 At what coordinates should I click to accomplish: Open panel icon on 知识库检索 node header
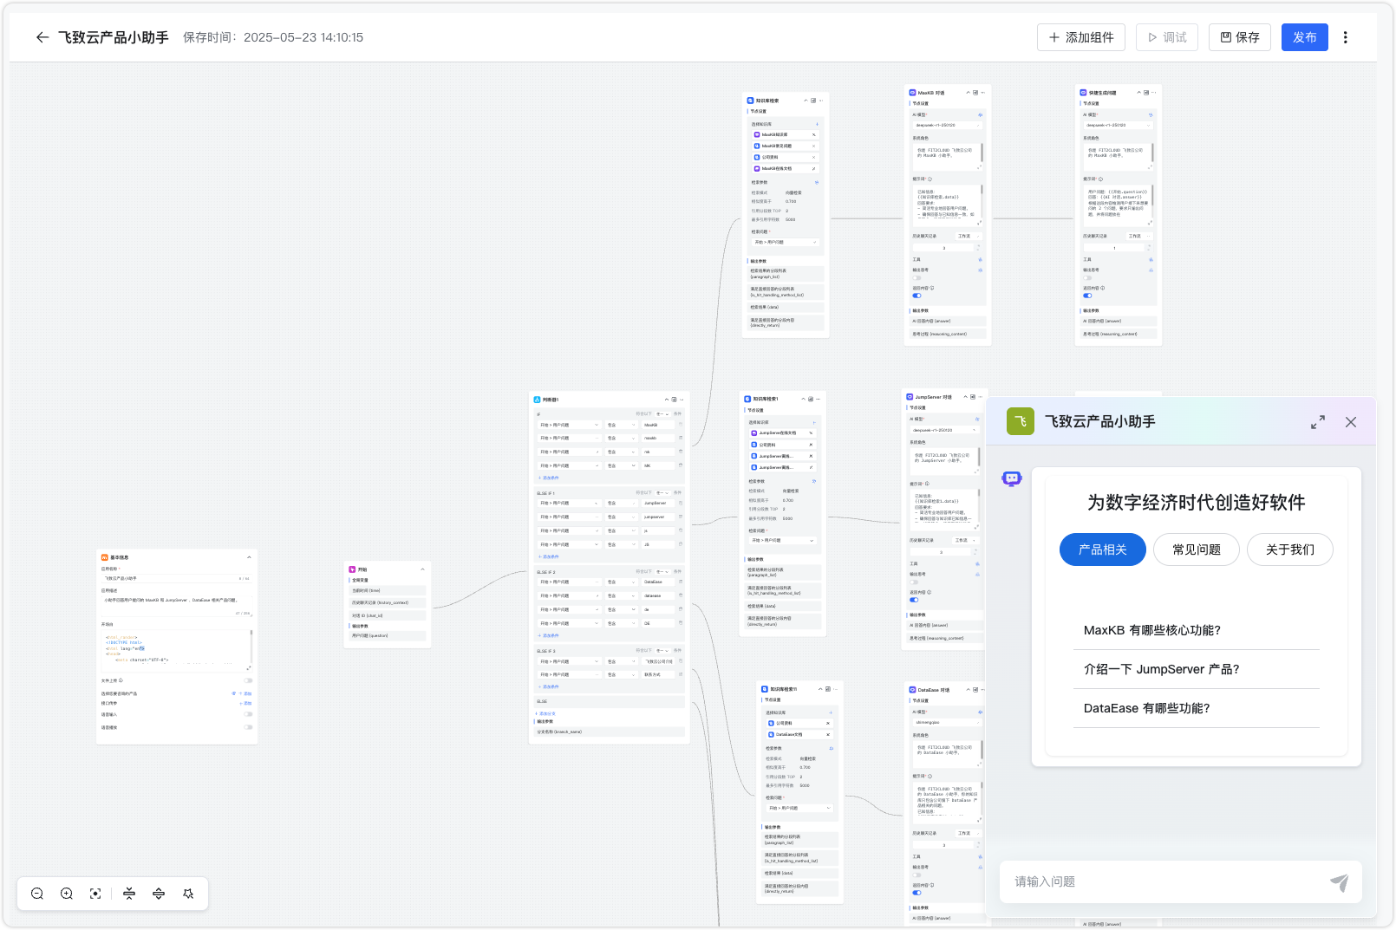point(813,101)
